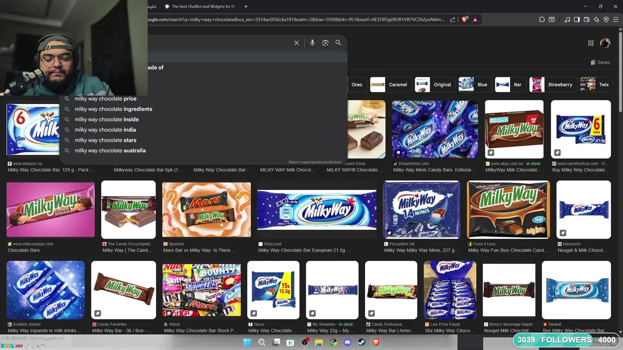Filter images by the Original chip
Image resolution: width=623 pixels, height=350 pixels.
pos(435,85)
